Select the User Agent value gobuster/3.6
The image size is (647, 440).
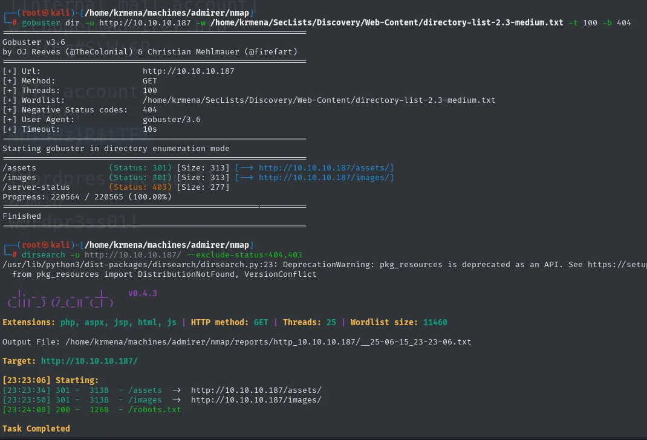[172, 119]
